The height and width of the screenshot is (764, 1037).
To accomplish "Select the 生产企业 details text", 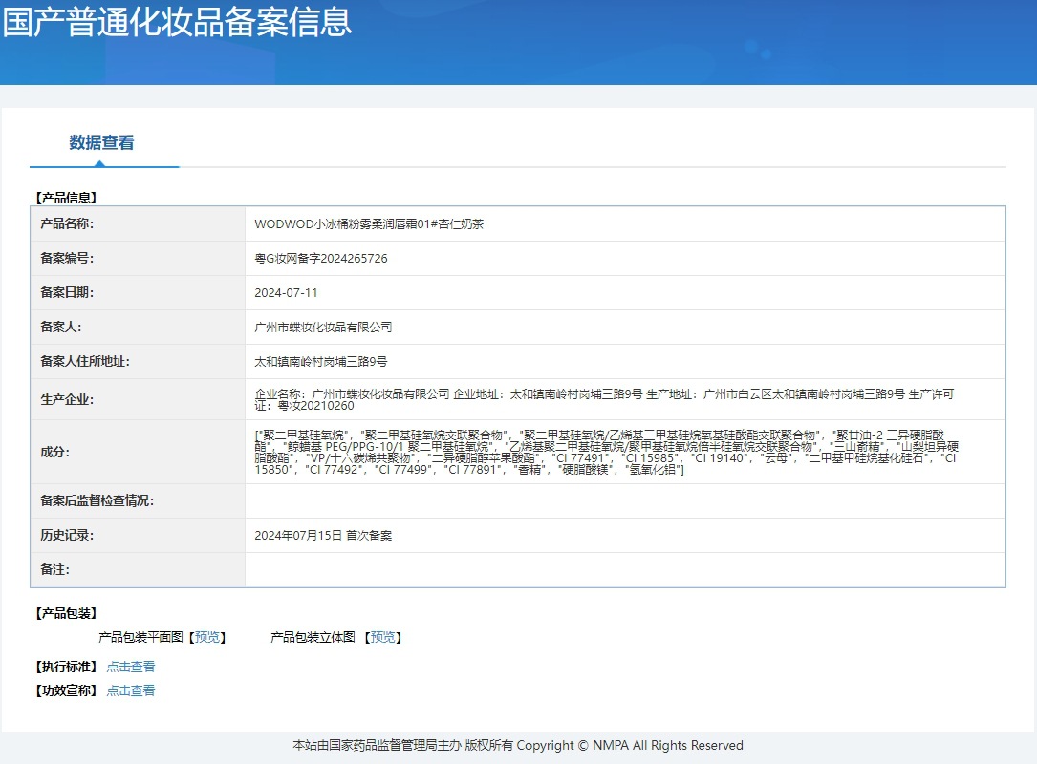I will (604, 400).
